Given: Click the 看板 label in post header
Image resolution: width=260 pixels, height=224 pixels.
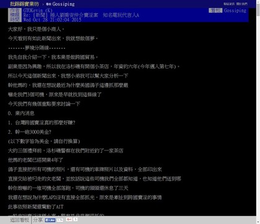Looking at the screenshot, I should coord(215,11).
